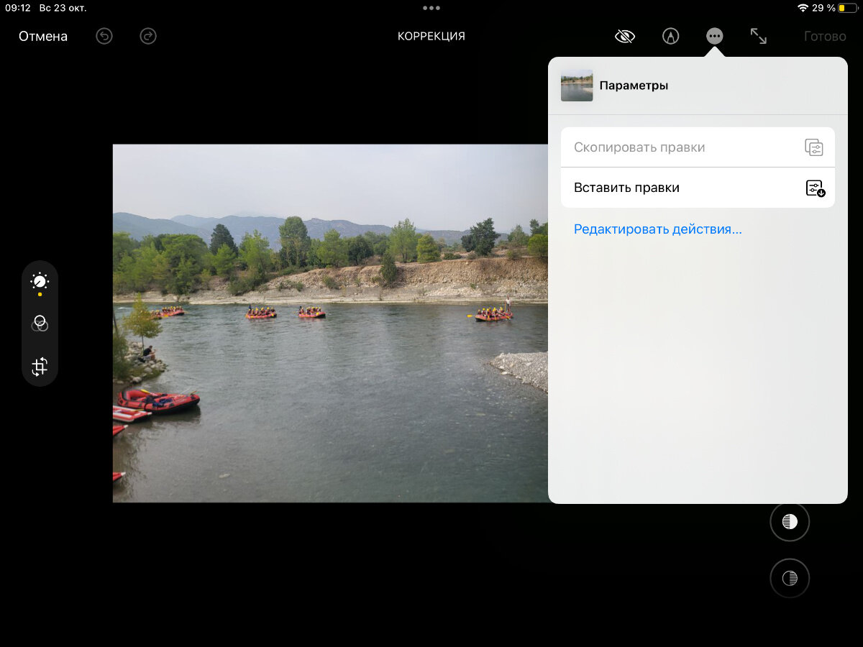
Task: Tap the Отмена cancel button
Action: [43, 36]
